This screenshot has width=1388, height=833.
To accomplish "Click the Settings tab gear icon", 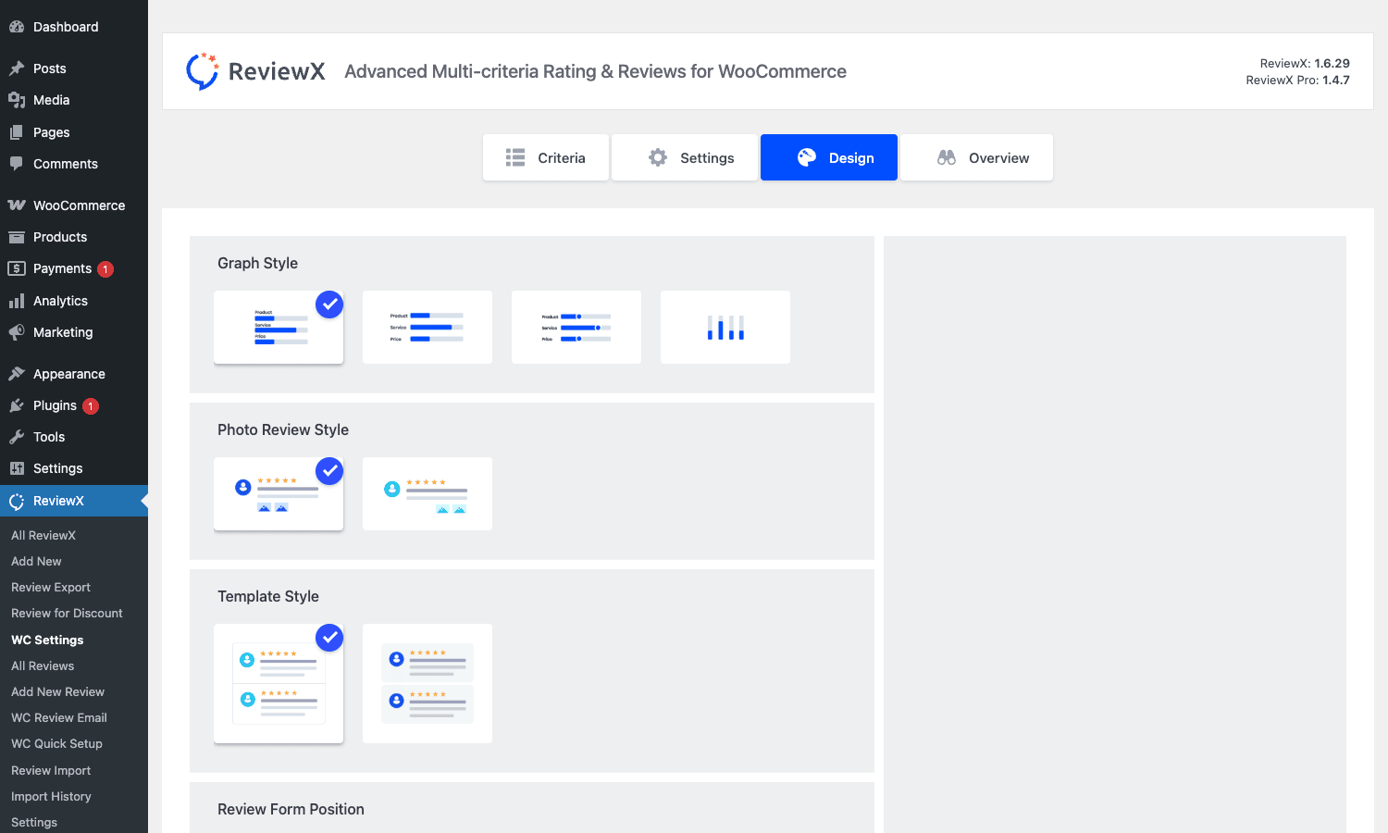I will (658, 157).
